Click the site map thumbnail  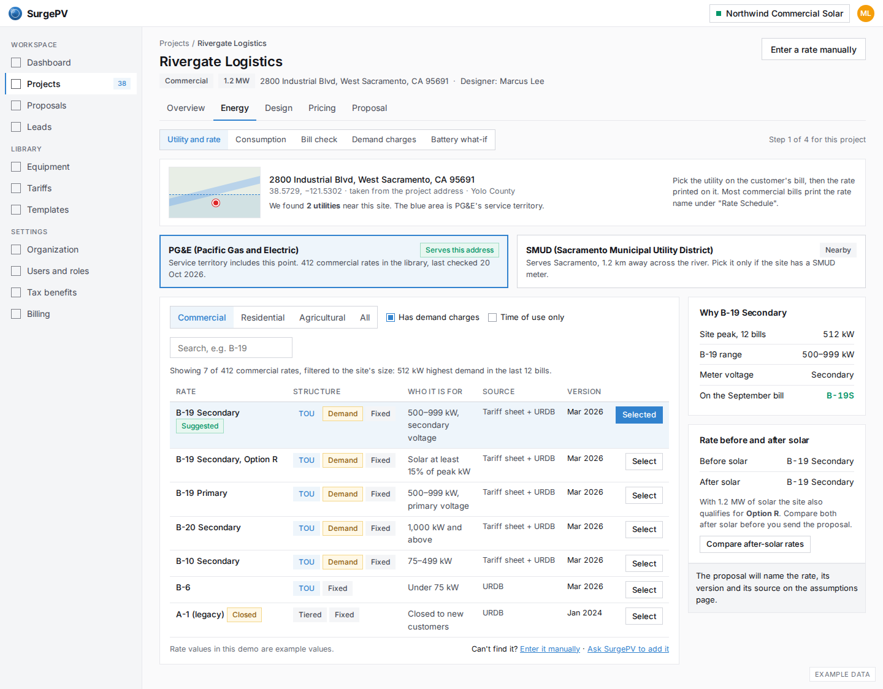coord(215,192)
